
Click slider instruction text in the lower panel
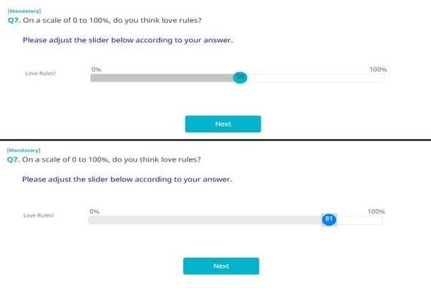coord(127,179)
